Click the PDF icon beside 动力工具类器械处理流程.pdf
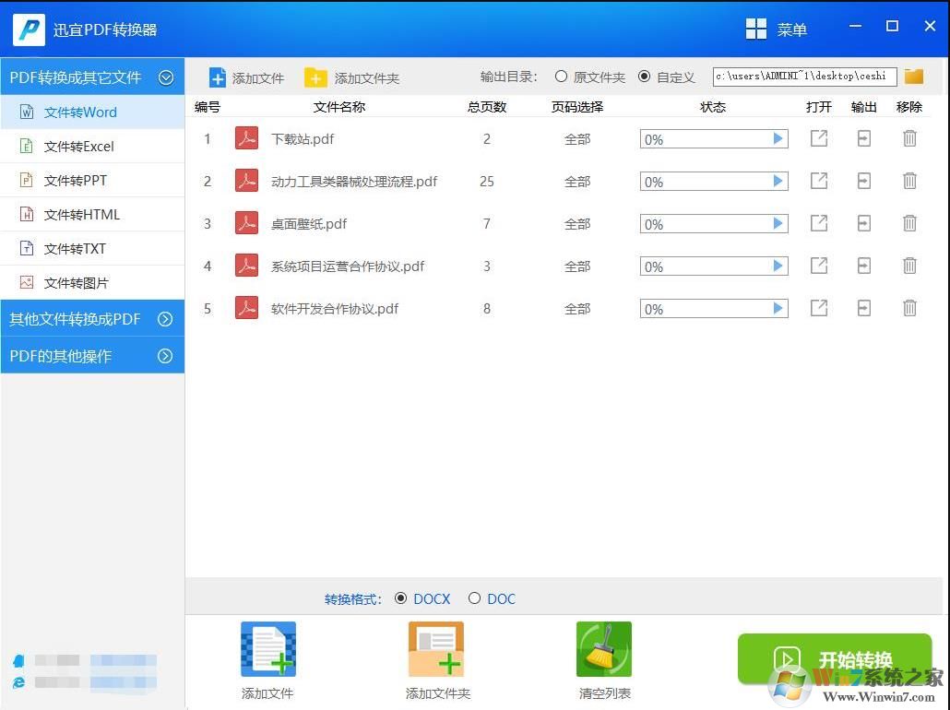950x710 pixels. point(246,181)
